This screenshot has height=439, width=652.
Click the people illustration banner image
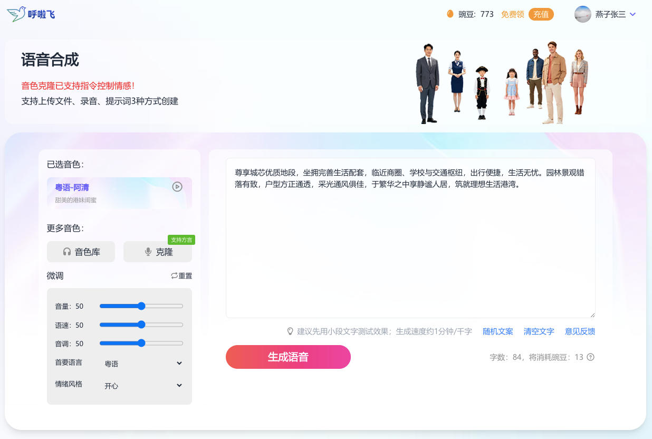[x=502, y=83]
